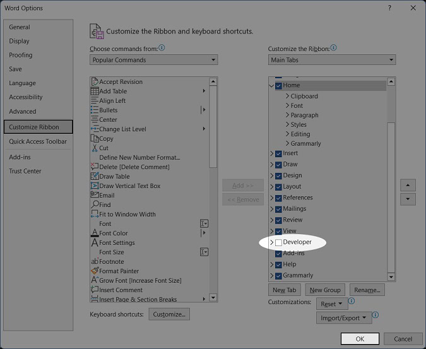Click the New Tab button
This screenshot has width=426, height=349.
[284, 290]
